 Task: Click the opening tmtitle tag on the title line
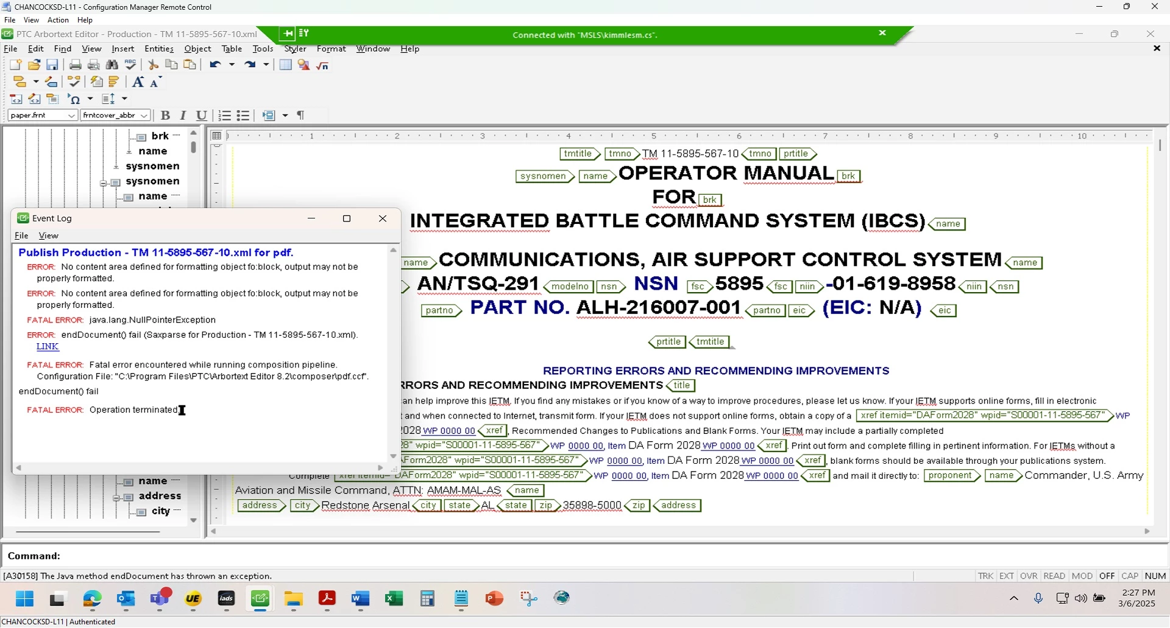(580, 154)
